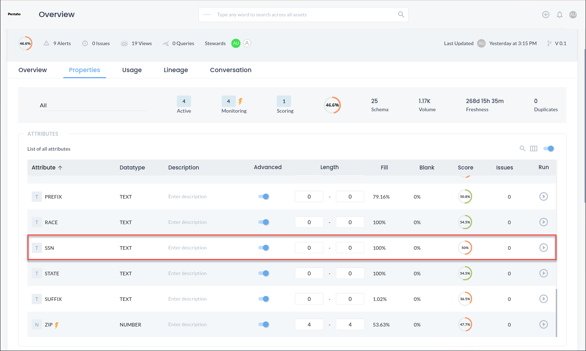This screenshot has width=586, height=351.
Task: Disable the Advanced switch for SSN row
Action: click(264, 248)
